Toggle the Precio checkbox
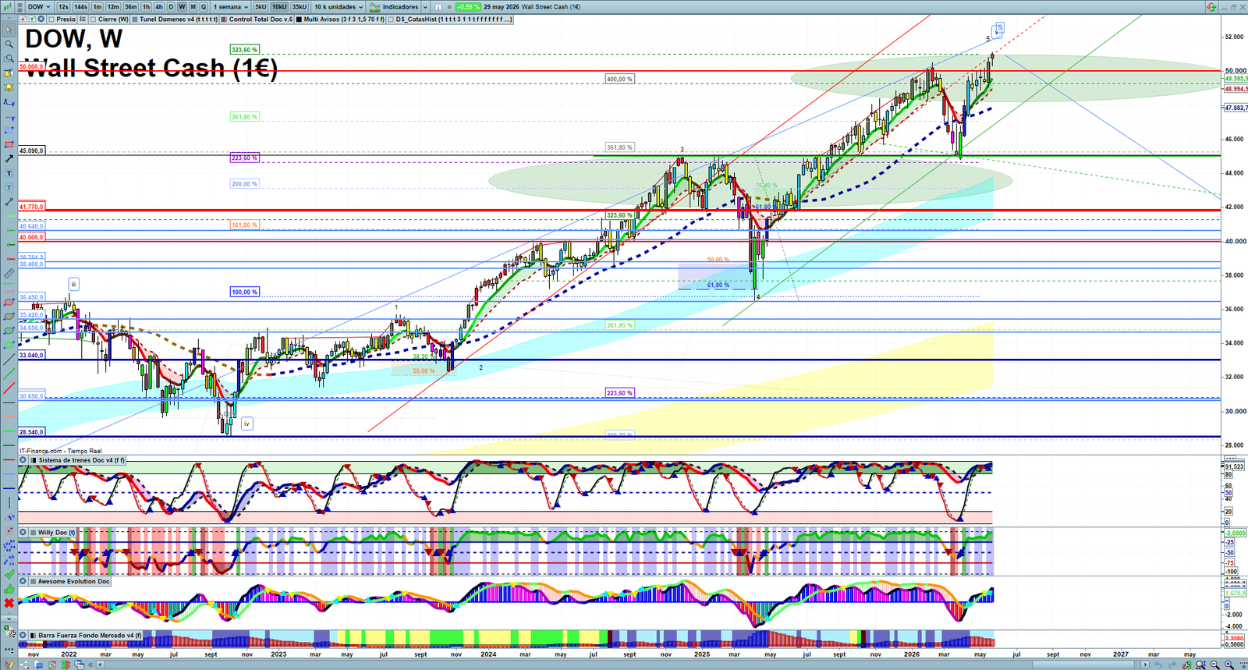Viewport: 1248px width, 670px height. tap(51, 19)
